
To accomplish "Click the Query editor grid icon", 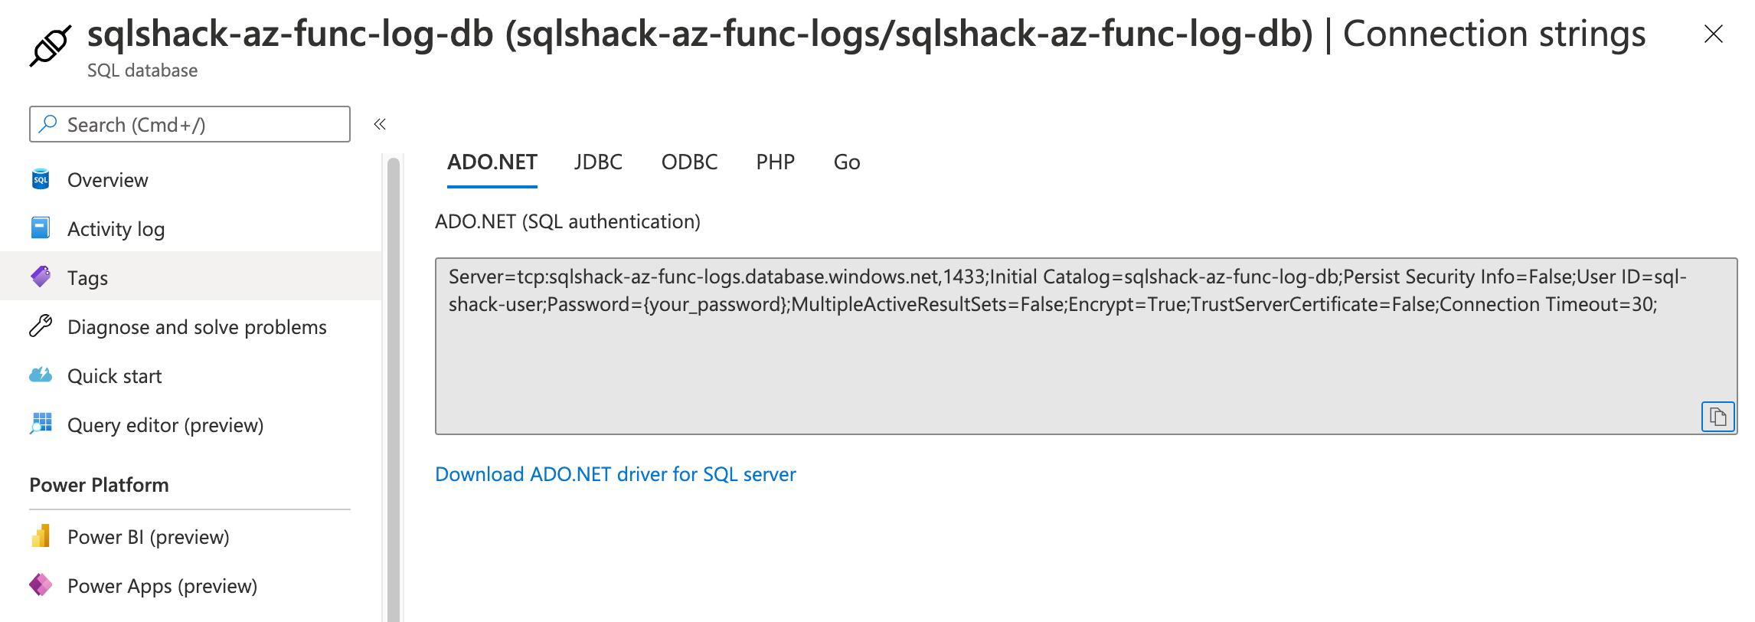I will [x=41, y=424].
